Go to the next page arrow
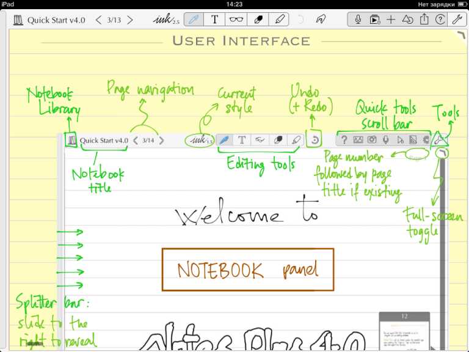This screenshot has width=469, height=352. [x=130, y=20]
